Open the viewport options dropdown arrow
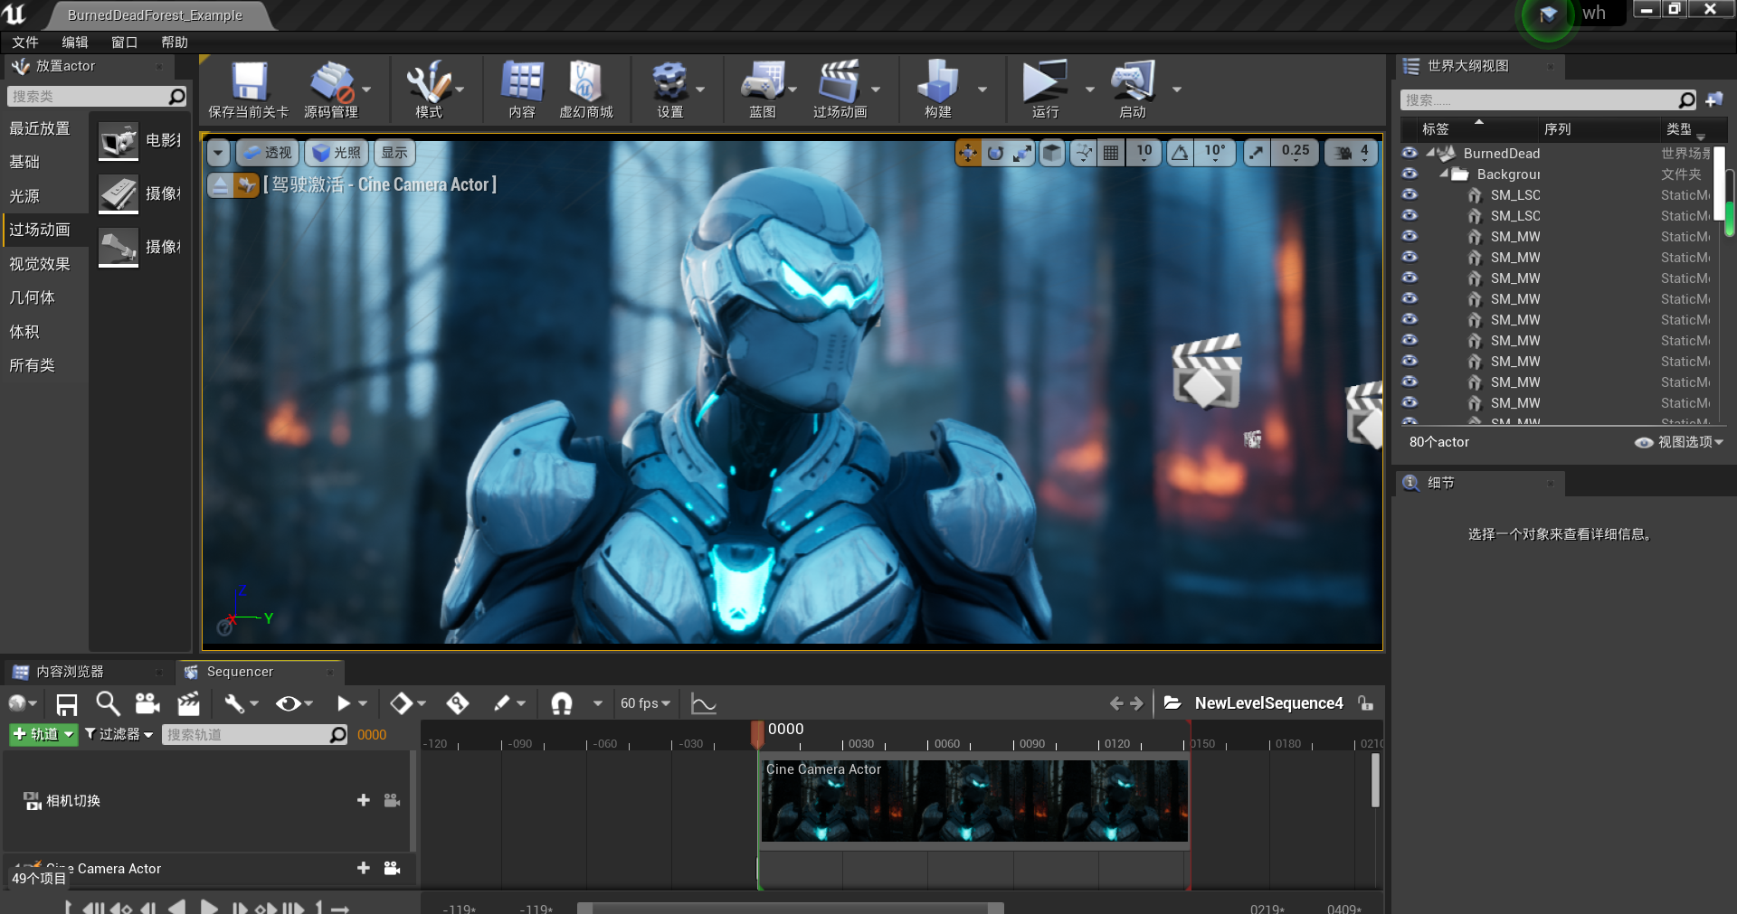 click(x=218, y=153)
